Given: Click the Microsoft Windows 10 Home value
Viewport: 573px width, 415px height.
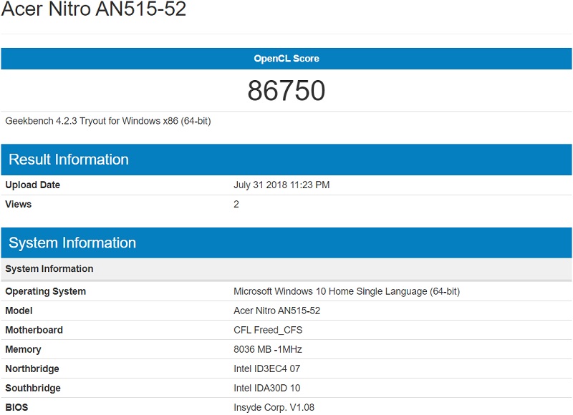Looking at the screenshot, I should click(x=344, y=291).
